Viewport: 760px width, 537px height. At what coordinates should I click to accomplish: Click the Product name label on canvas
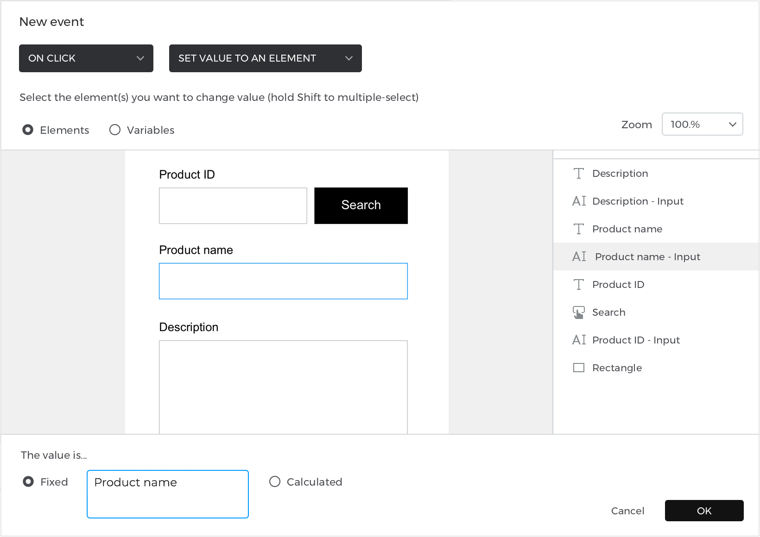(x=196, y=250)
